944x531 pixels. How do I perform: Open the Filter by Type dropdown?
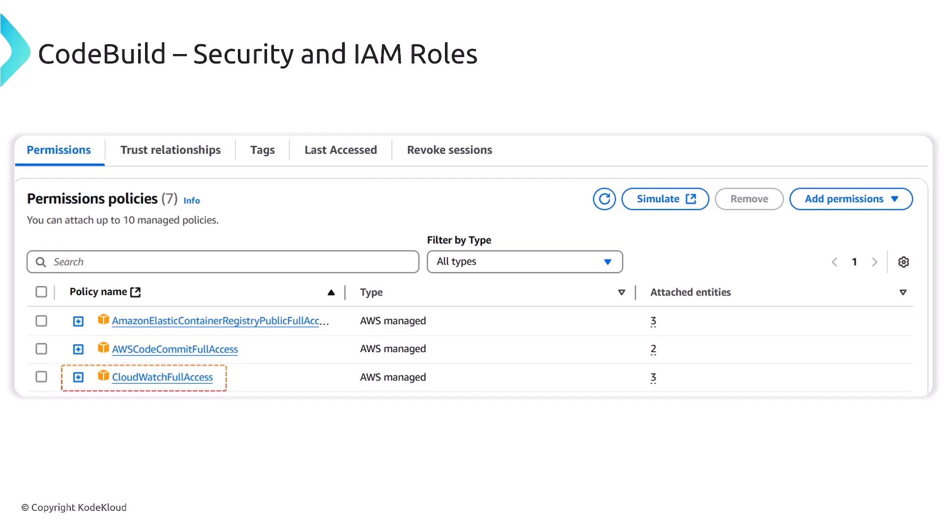525,262
